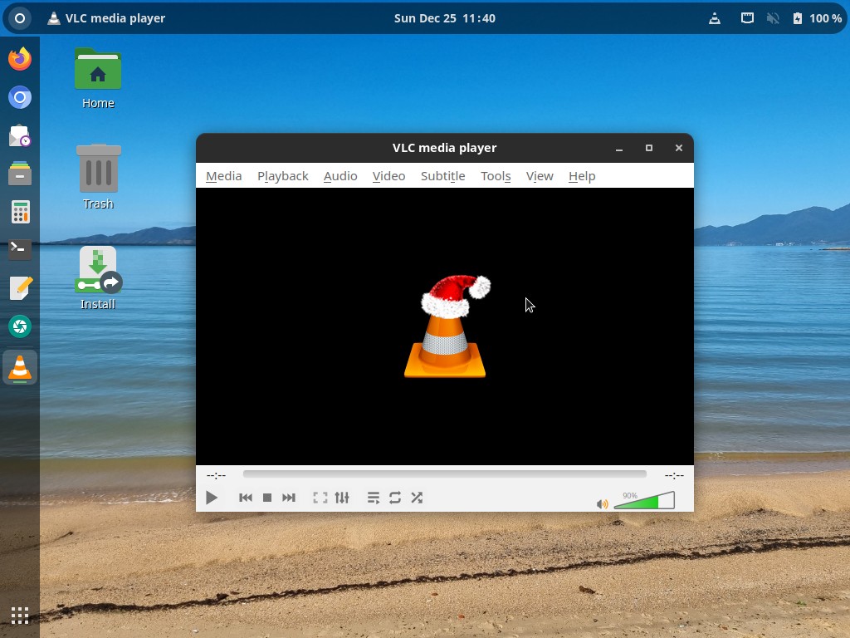Open the Activities overview button
The image size is (850, 638).
pyautogui.click(x=20, y=18)
